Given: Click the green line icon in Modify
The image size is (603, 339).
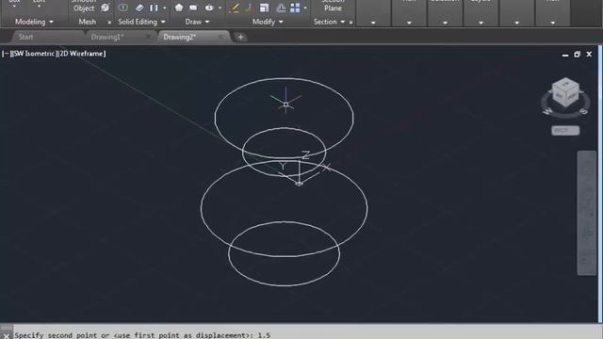Looking at the screenshot, I should [249, 8].
